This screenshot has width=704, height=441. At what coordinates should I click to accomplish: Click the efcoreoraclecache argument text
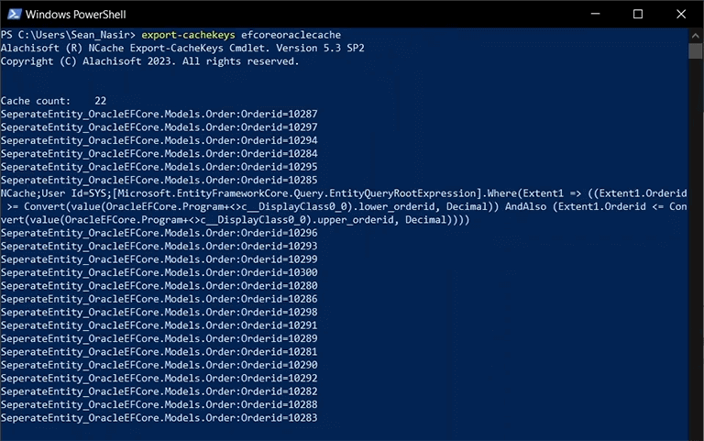tap(291, 35)
